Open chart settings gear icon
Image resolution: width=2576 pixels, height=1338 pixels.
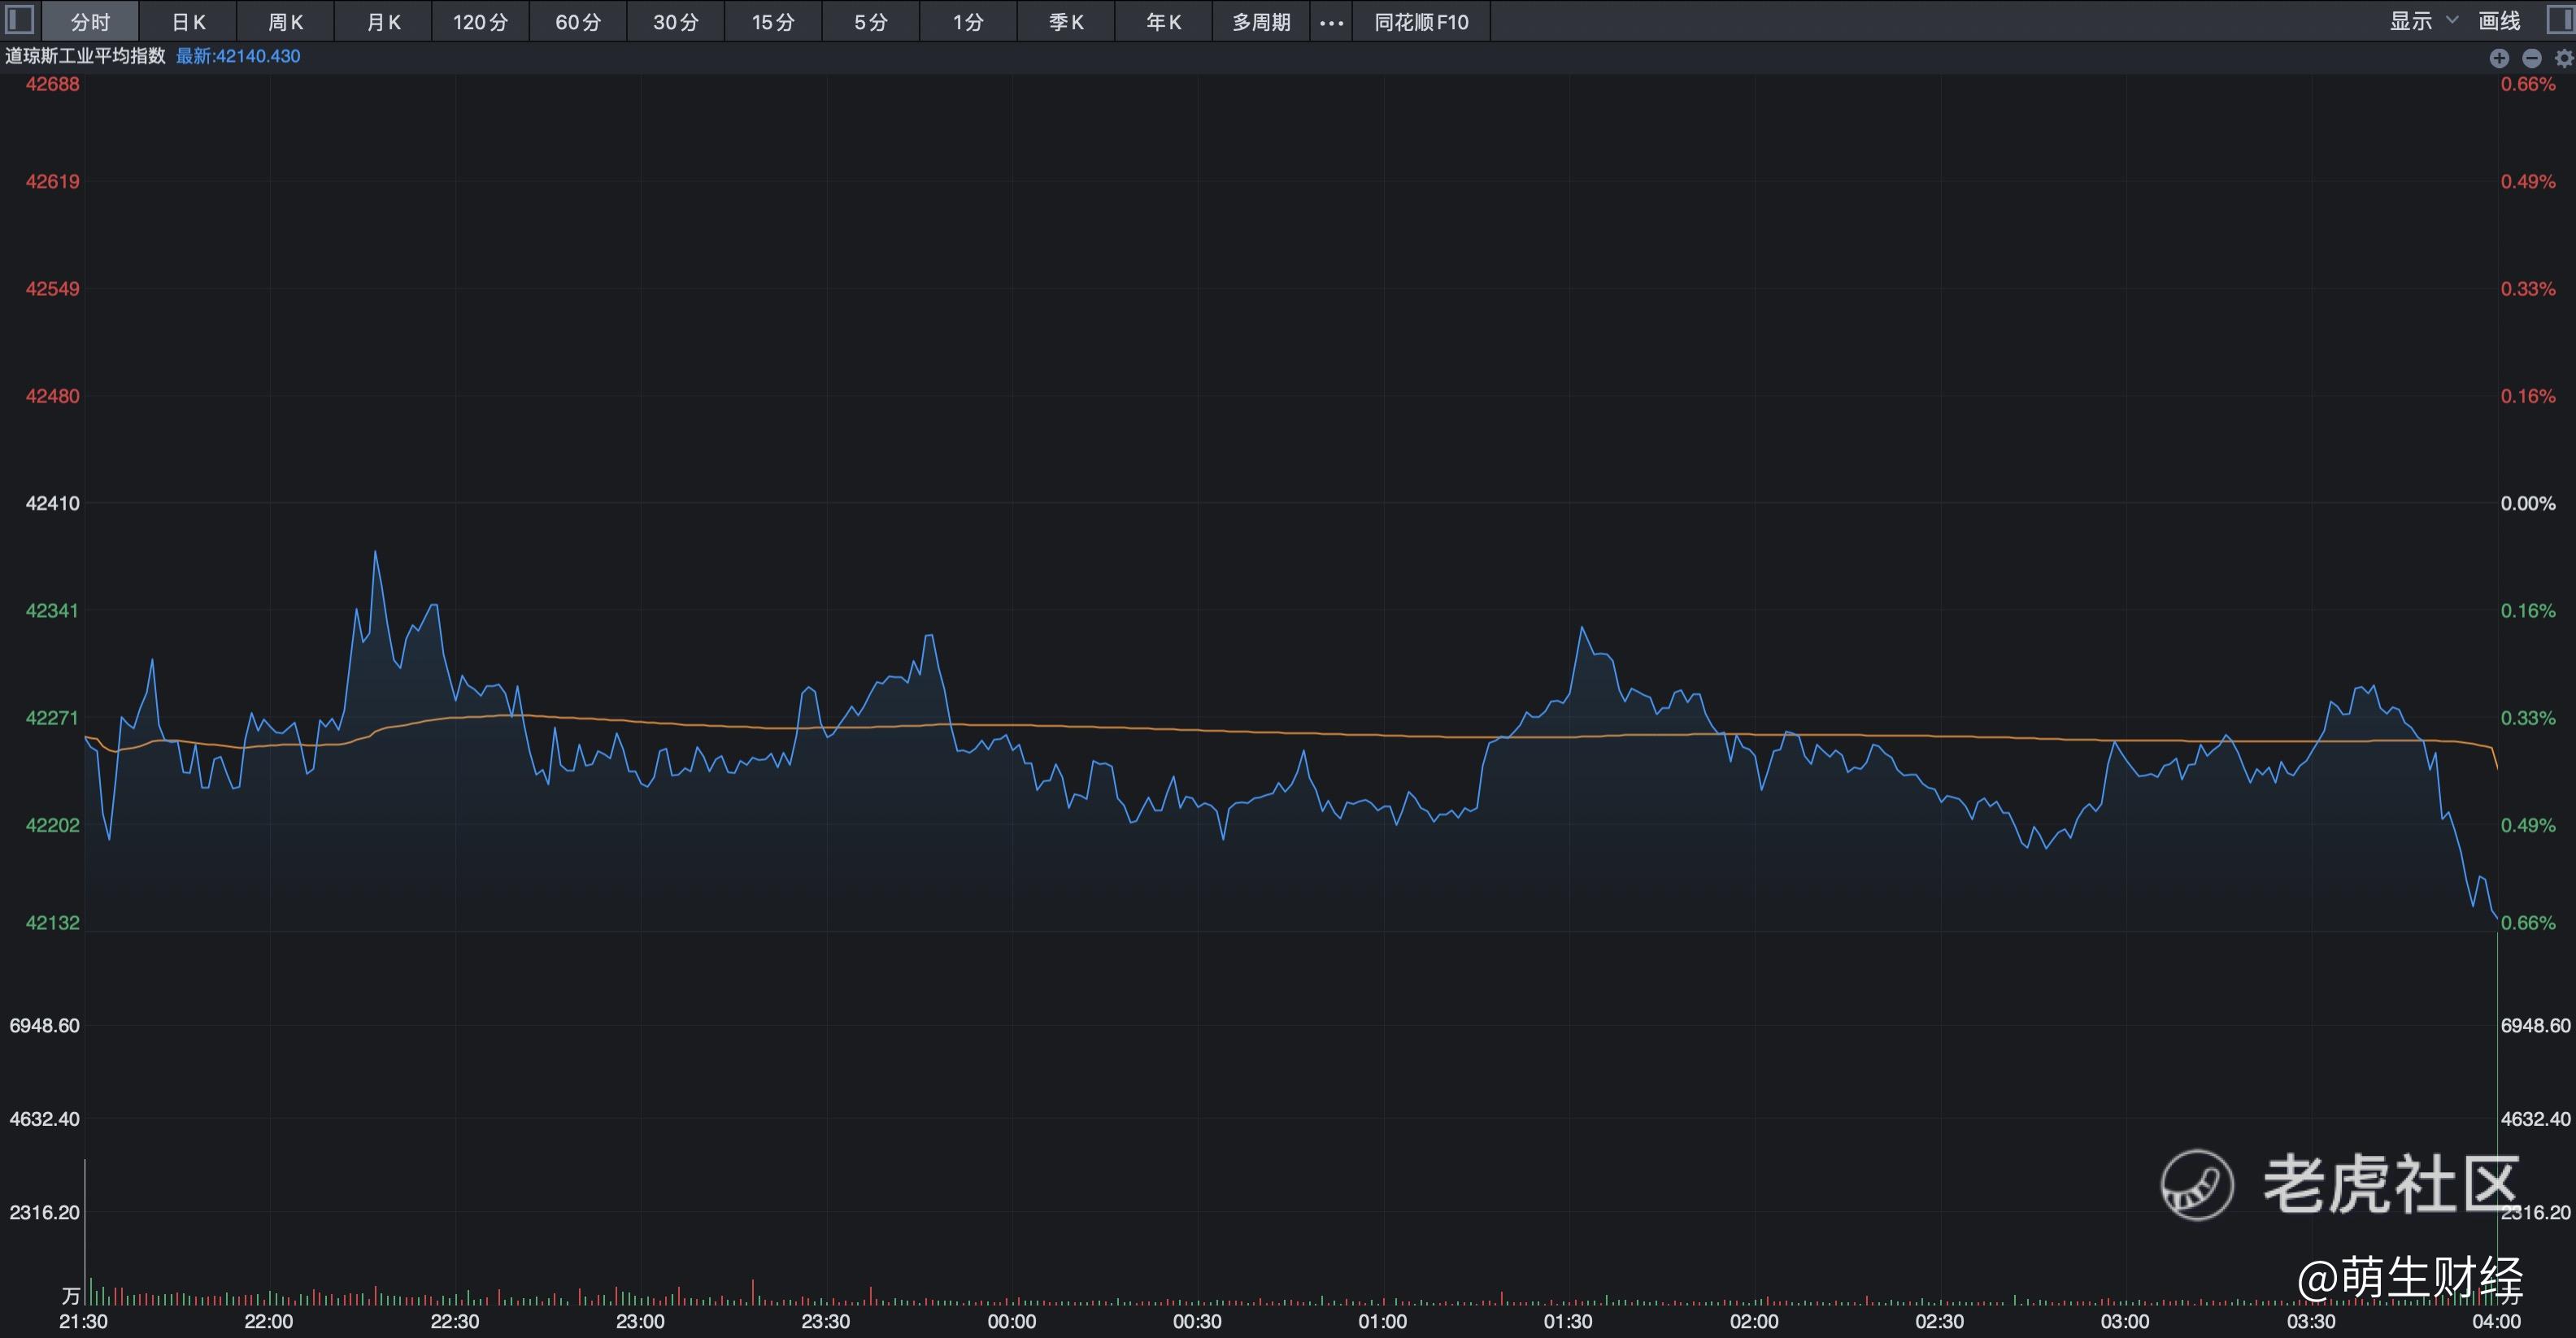[2563, 58]
